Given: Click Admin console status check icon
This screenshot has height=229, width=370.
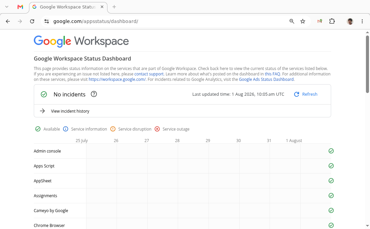Looking at the screenshot, I should coord(331,151).
